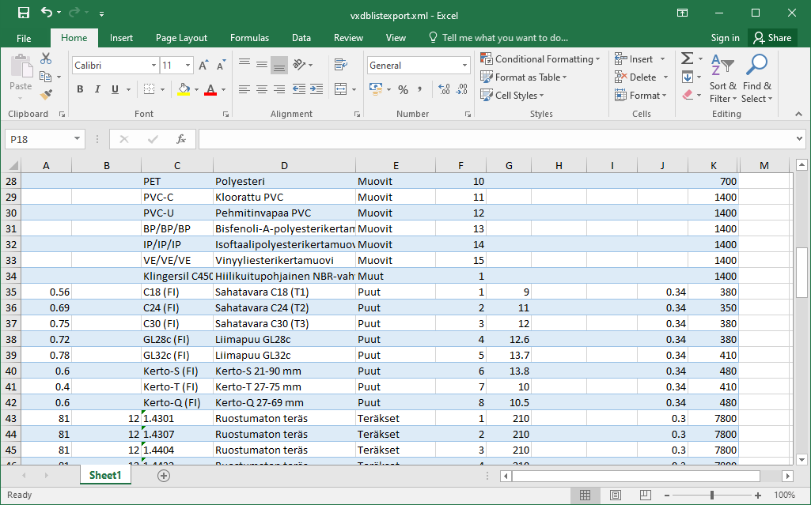Screen dimensions: 811x505
Task: Open the Page Layout tab
Action: 181,38
